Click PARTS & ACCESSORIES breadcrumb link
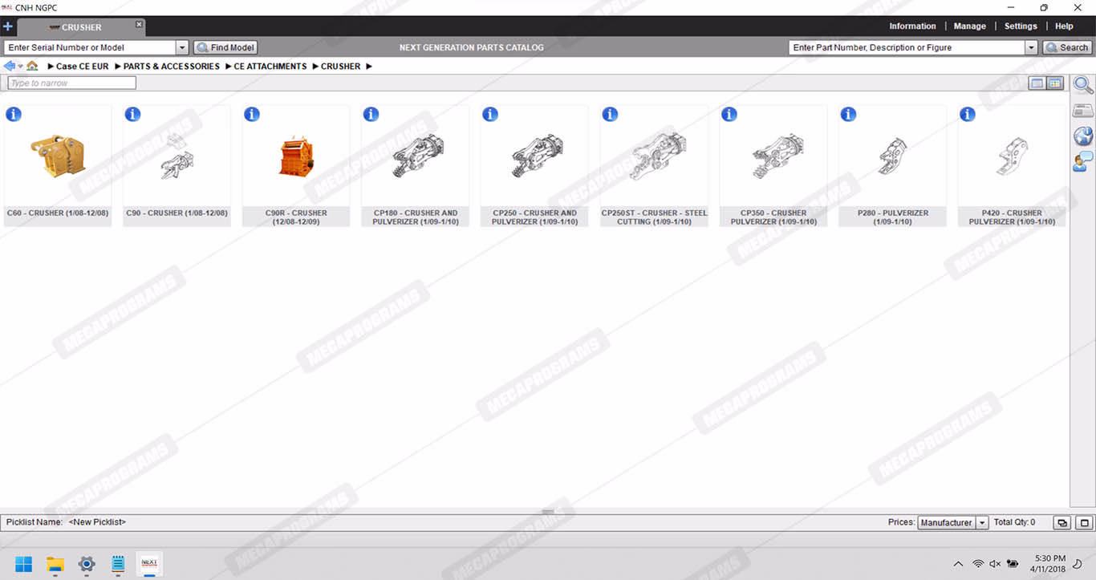Screen dimensions: 1096x580 point(171,67)
